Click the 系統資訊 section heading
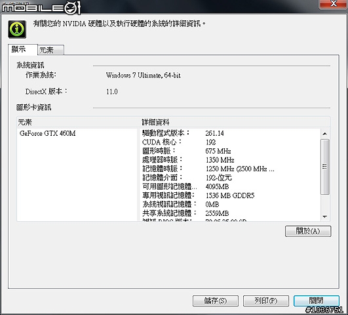Screen dimensions: 348x315 30,65
